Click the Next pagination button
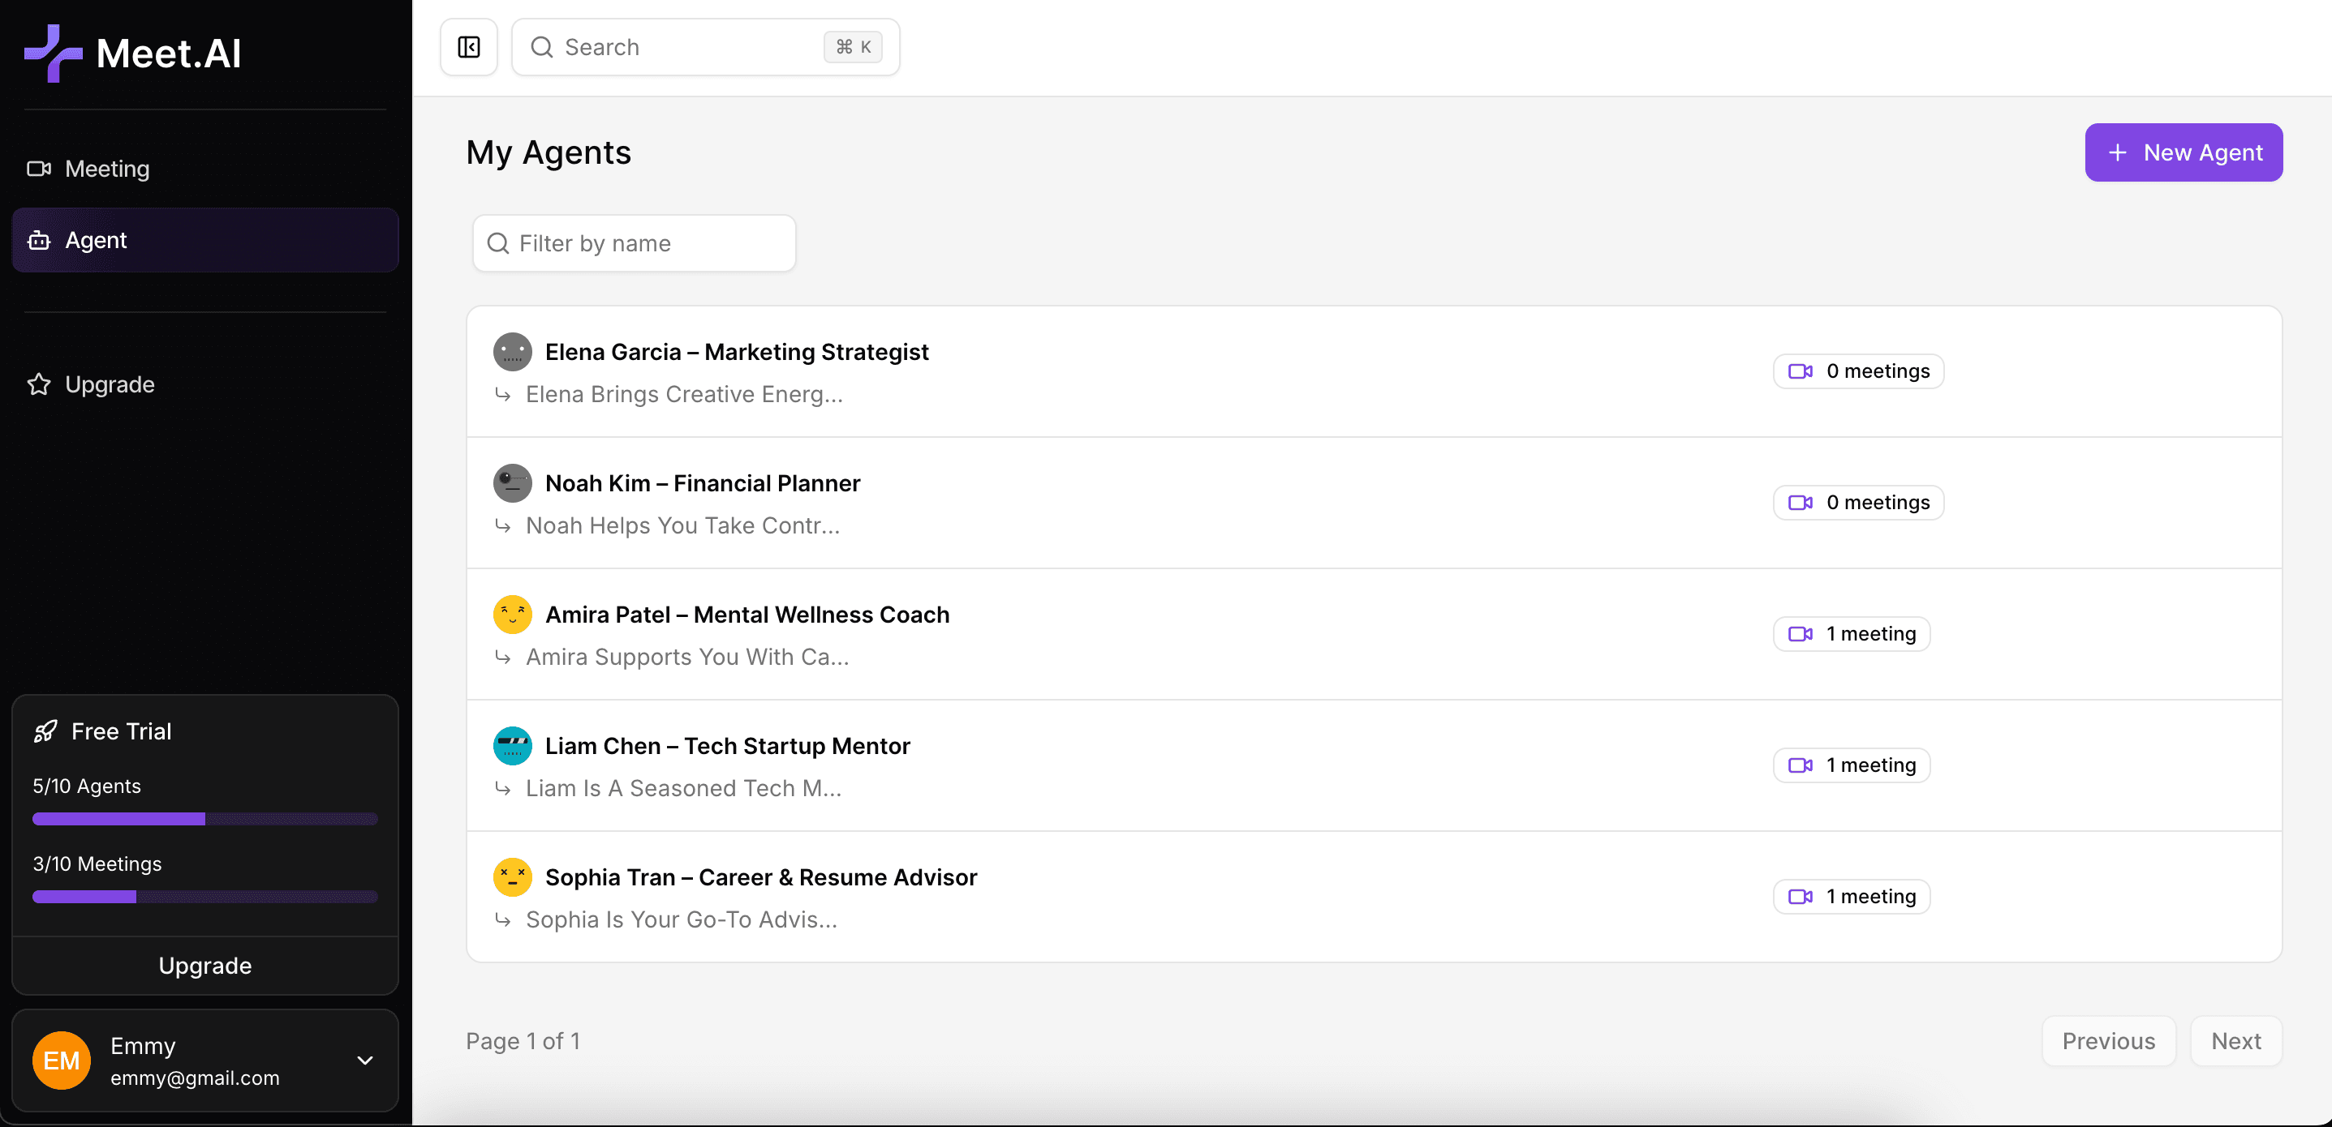2332x1127 pixels. (x=2235, y=1040)
